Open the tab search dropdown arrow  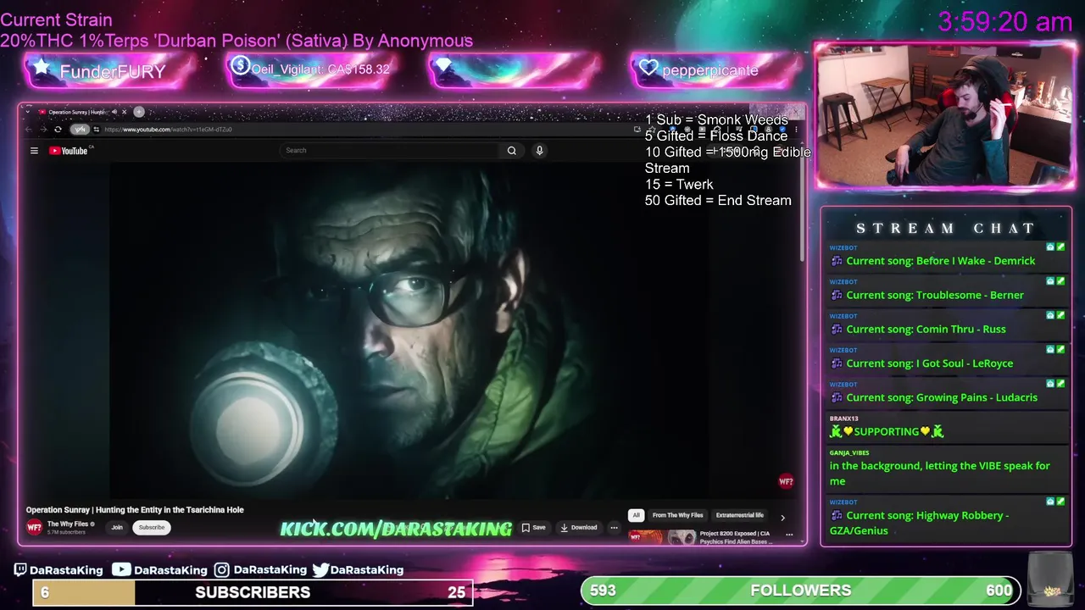[26, 112]
